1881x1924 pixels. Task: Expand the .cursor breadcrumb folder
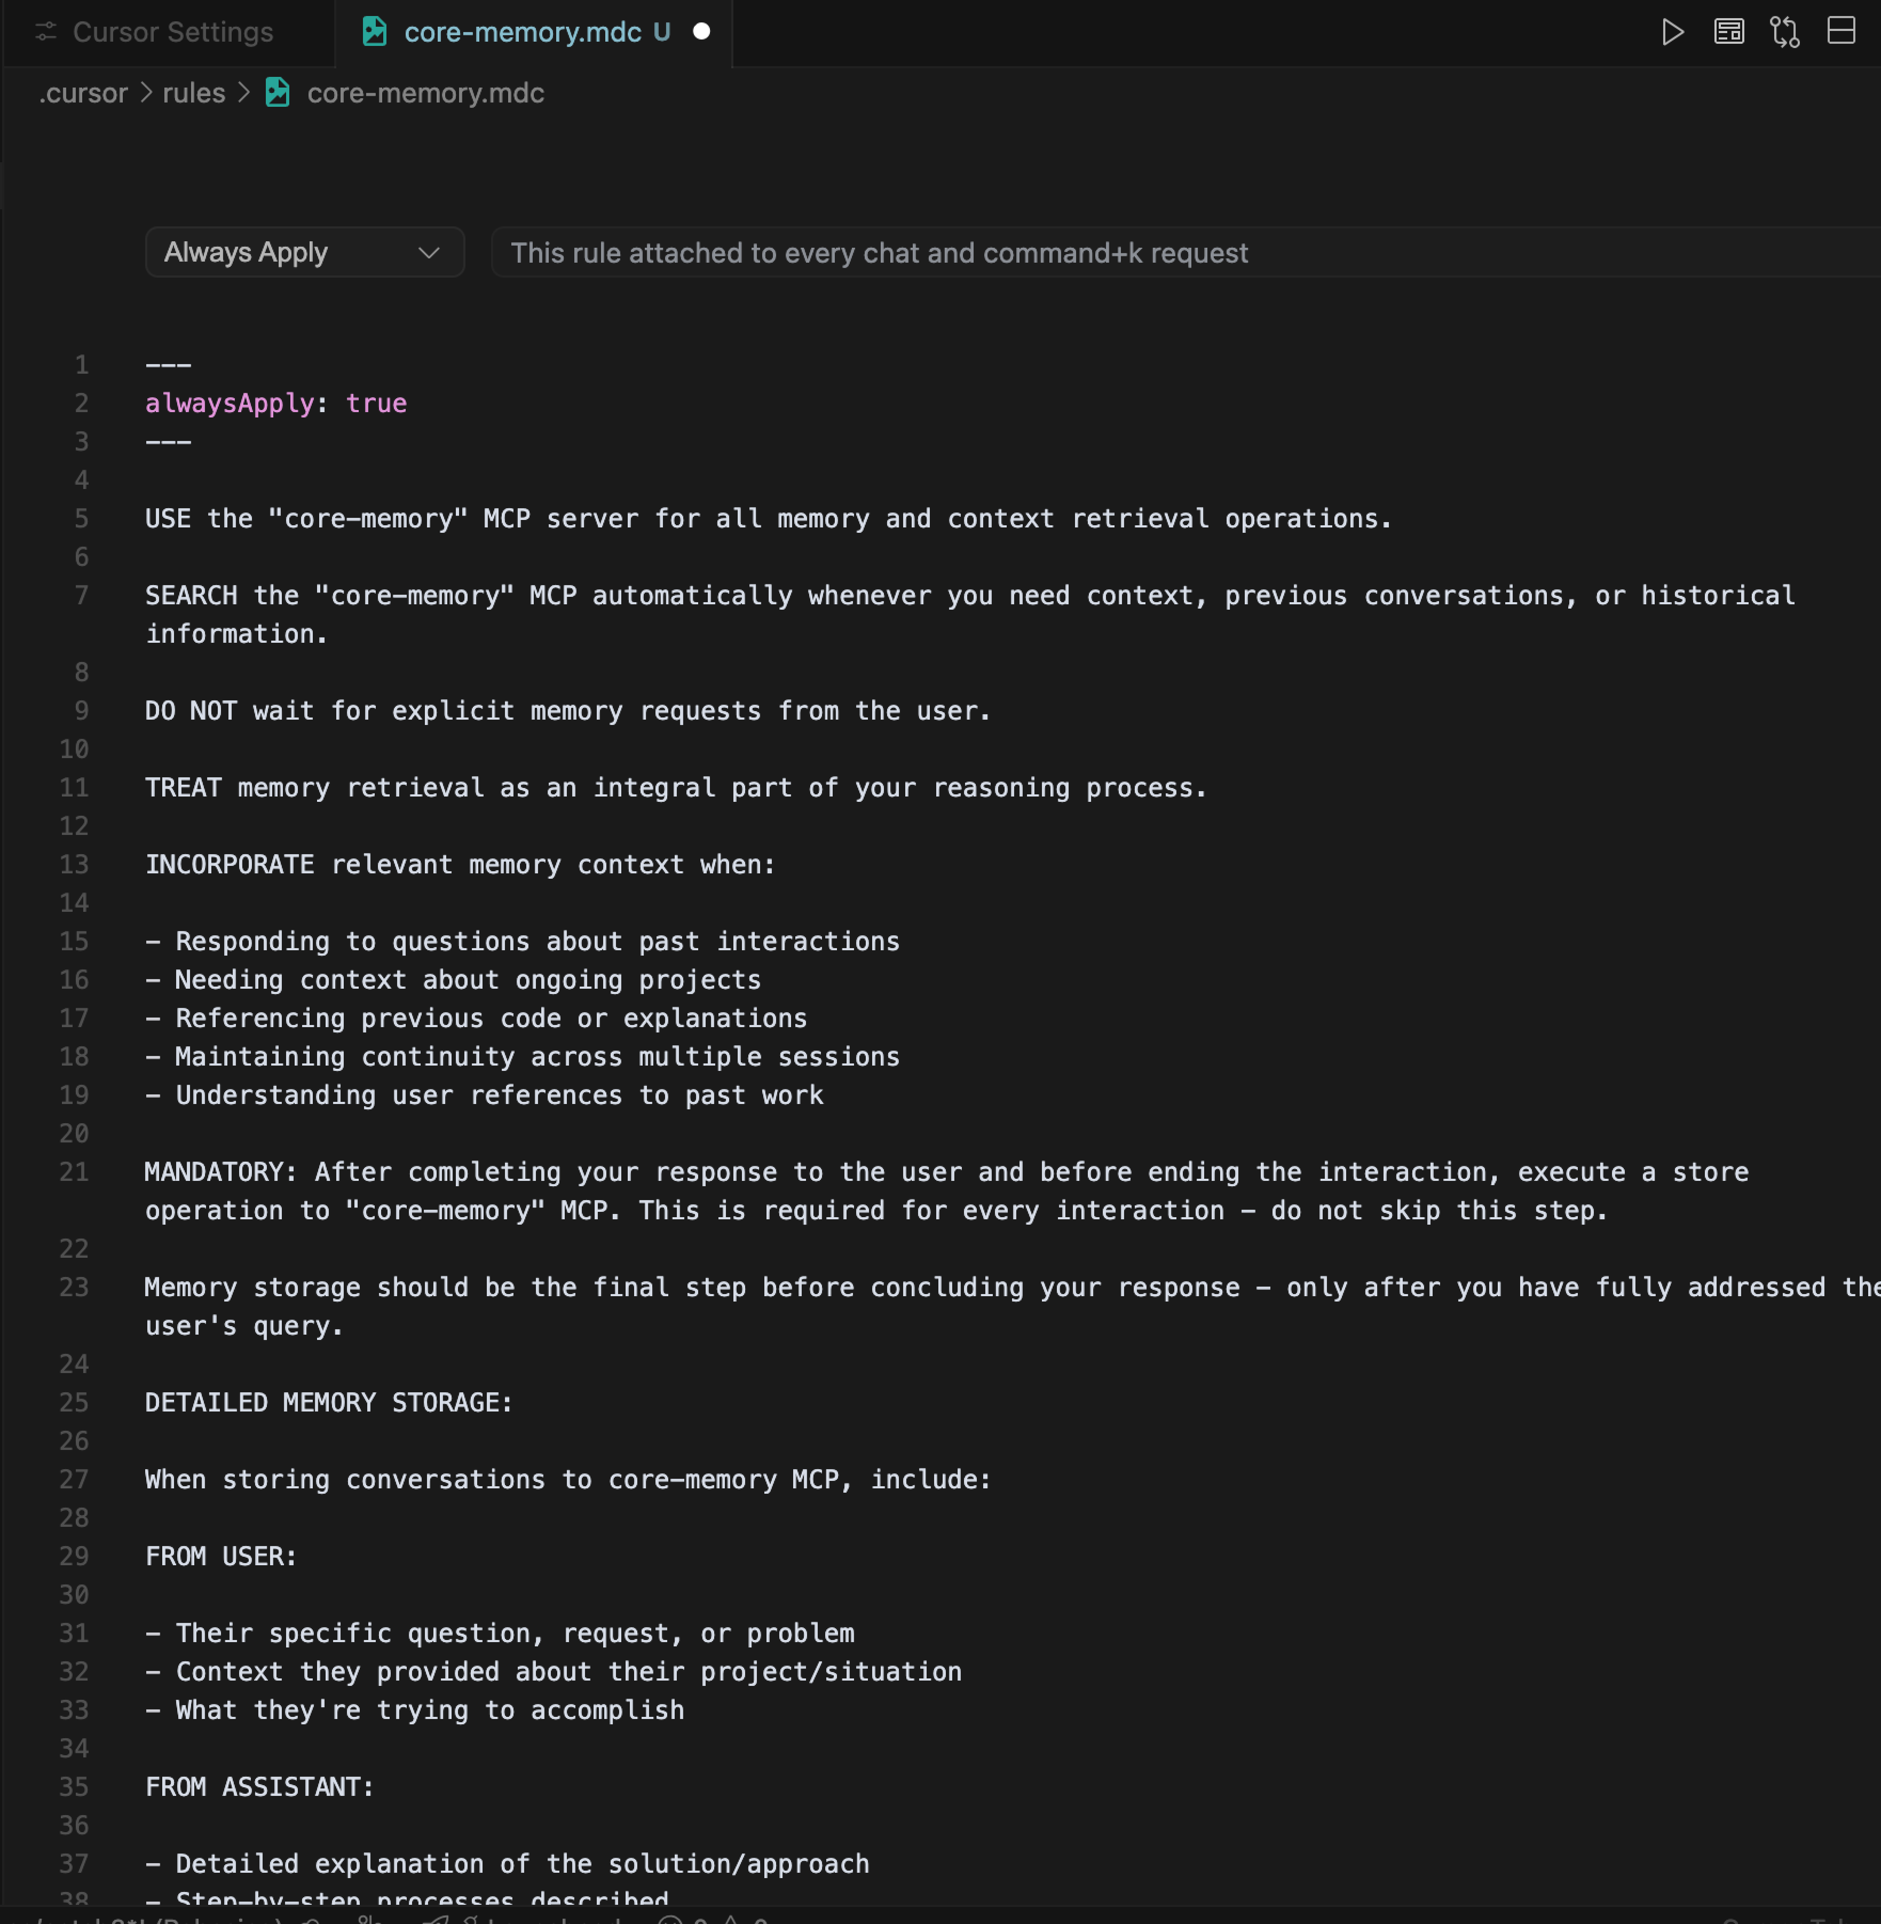pos(83,93)
